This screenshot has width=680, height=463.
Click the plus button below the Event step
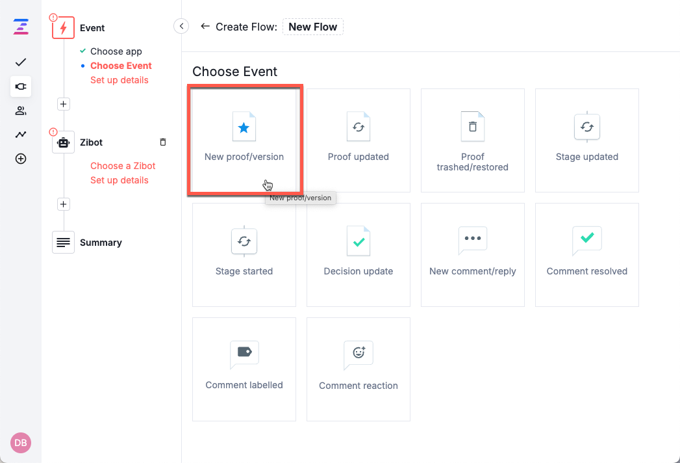[63, 103]
